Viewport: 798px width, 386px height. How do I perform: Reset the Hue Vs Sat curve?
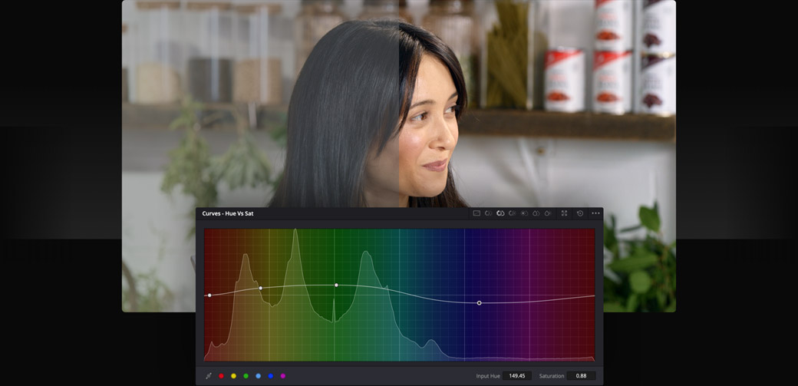pos(579,213)
